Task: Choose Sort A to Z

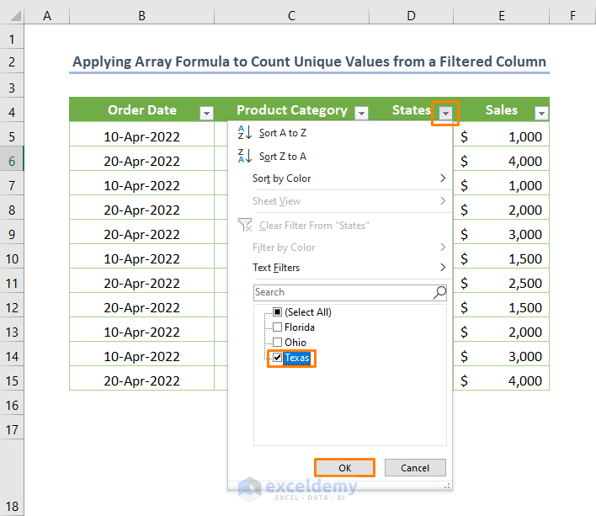Action: pyautogui.click(x=340, y=133)
